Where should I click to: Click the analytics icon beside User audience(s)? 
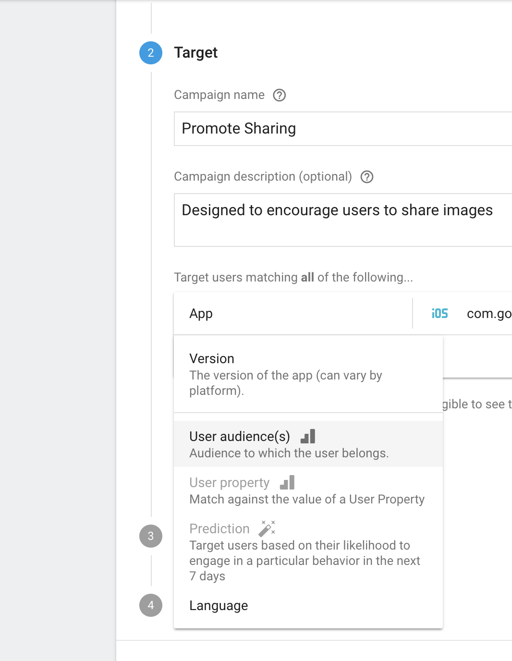pyautogui.click(x=308, y=436)
